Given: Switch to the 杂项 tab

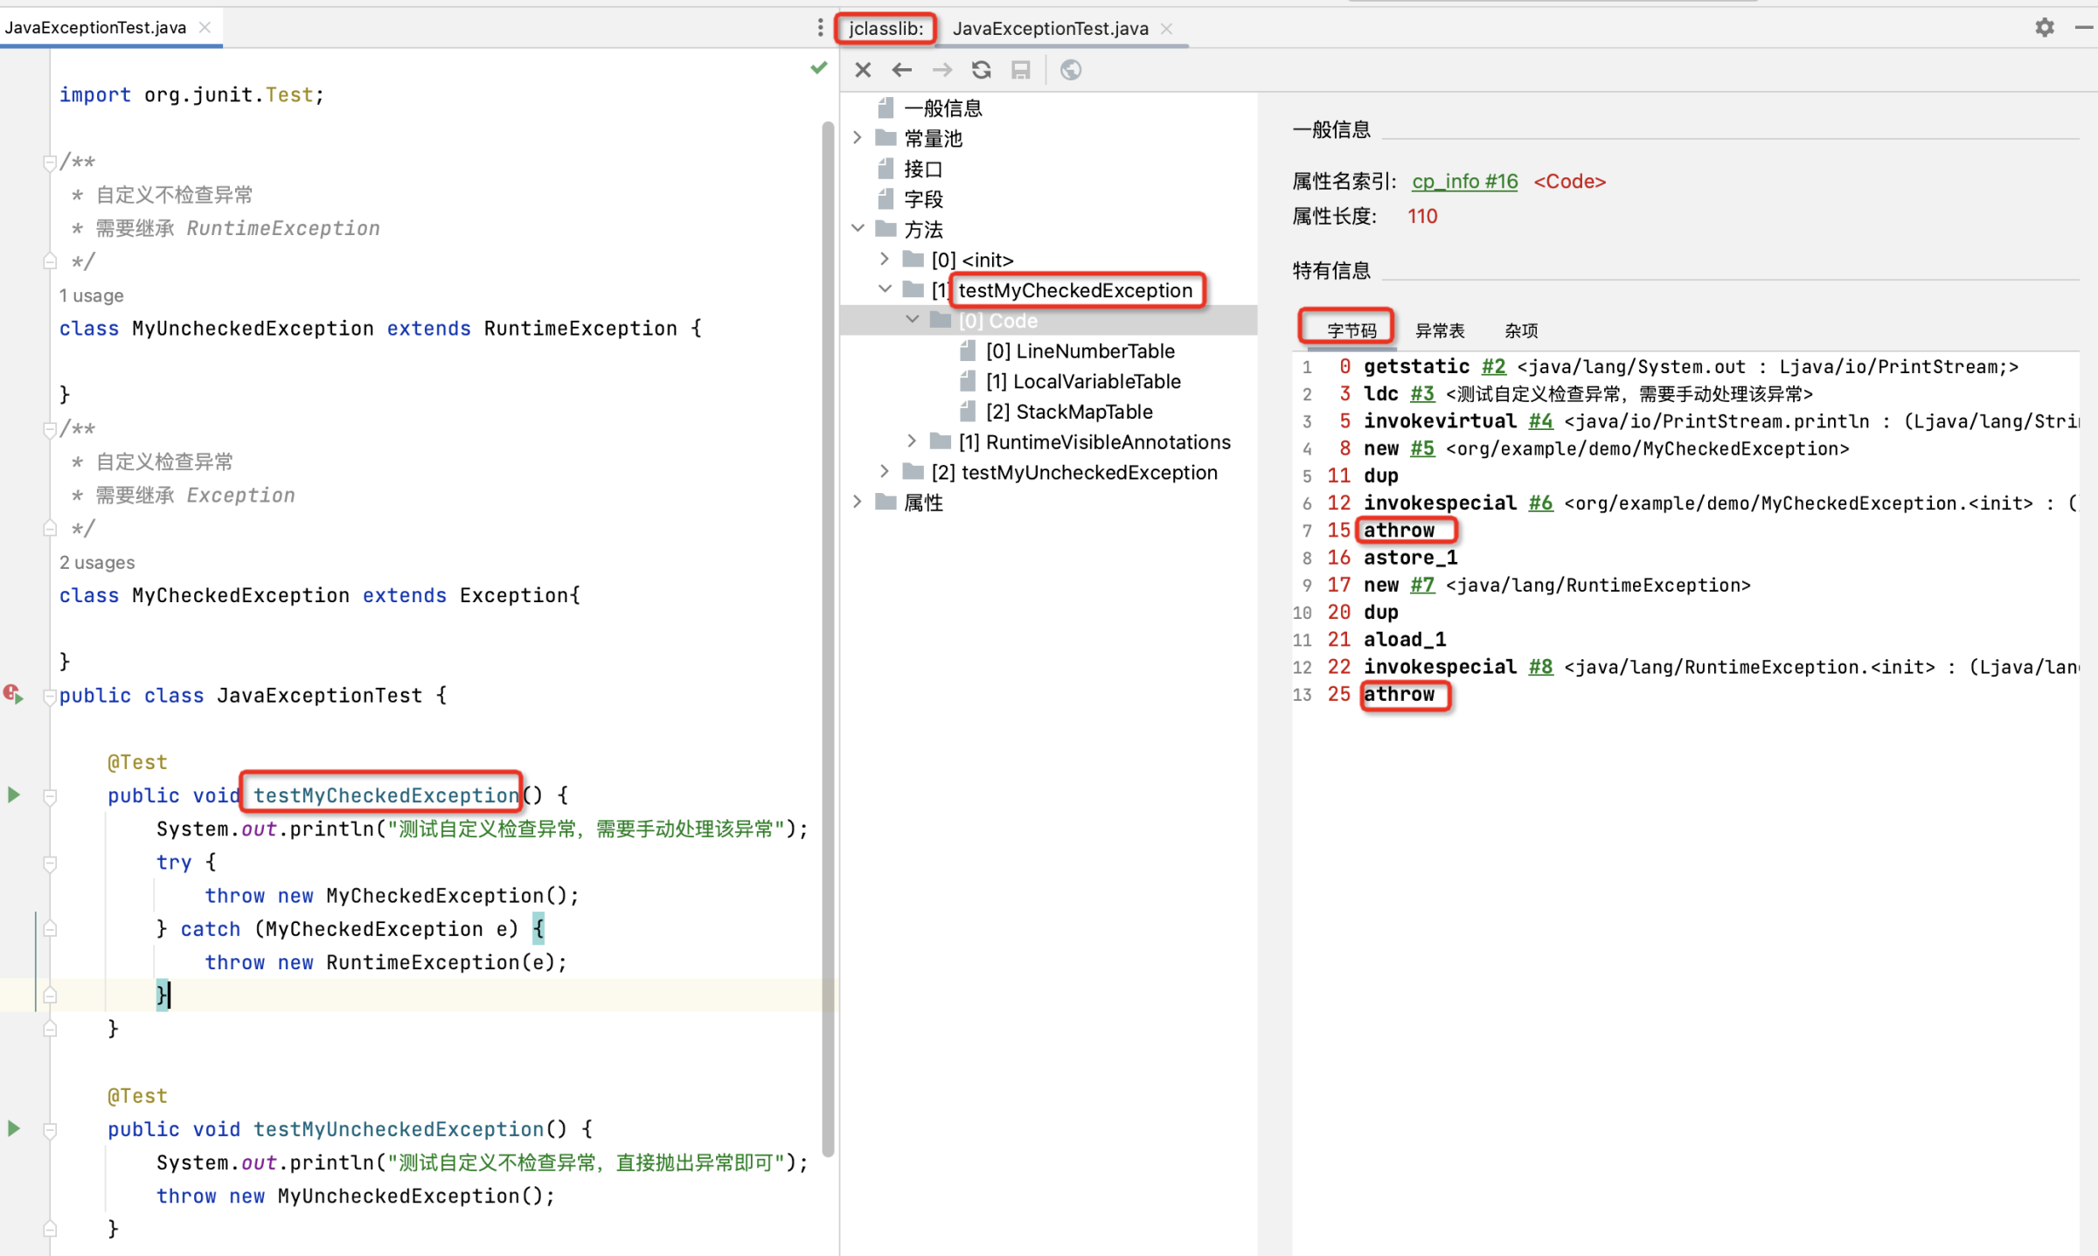Looking at the screenshot, I should pos(1521,330).
